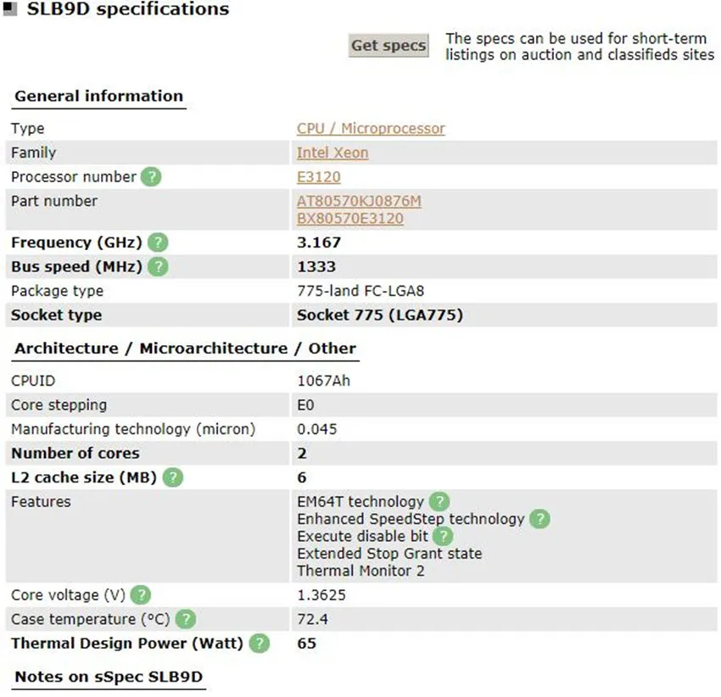Open the Frequency (GHz) help icon
This screenshot has height=697, width=721.
158,243
